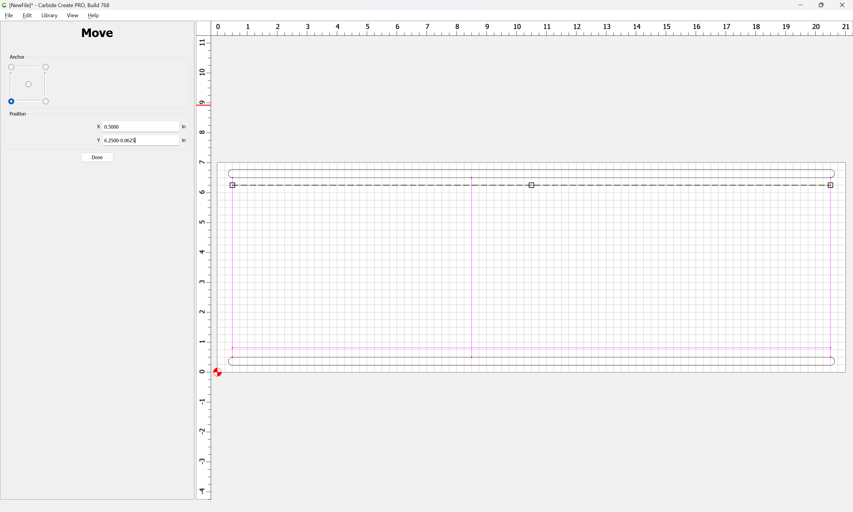Click the left square handle of selected line
Image resolution: width=853 pixels, height=512 pixels.
tap(233, 185)
